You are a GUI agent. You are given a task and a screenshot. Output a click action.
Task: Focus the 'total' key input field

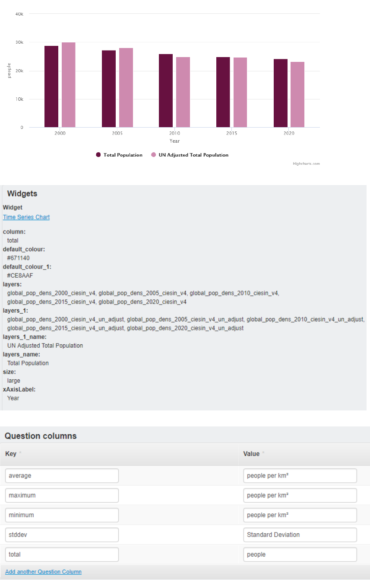click(x=62, y=554)
